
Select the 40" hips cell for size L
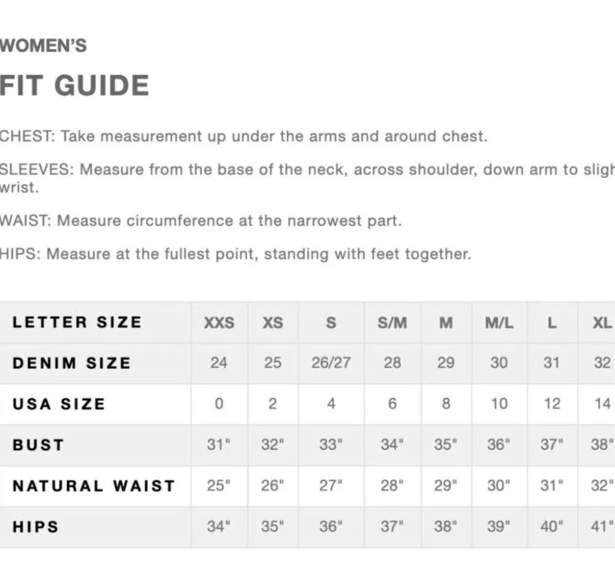pyautogui.click(x=552, y=526)
